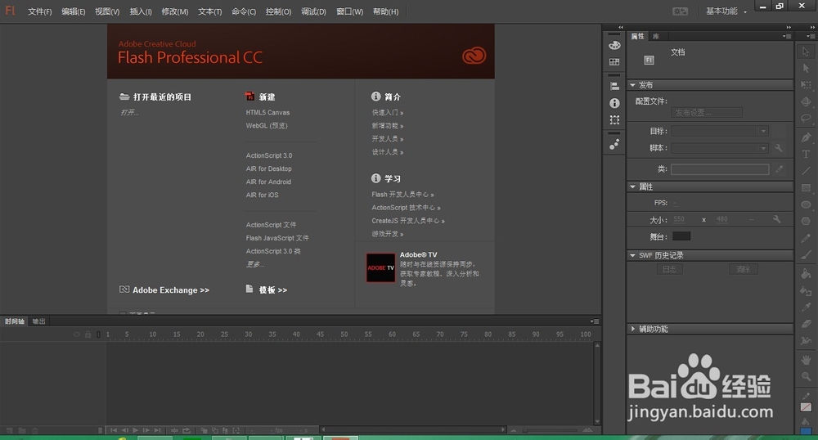Select the Zoom magnifier tool
The width and height of the screenshot is (818, 440).
(806, 376)
